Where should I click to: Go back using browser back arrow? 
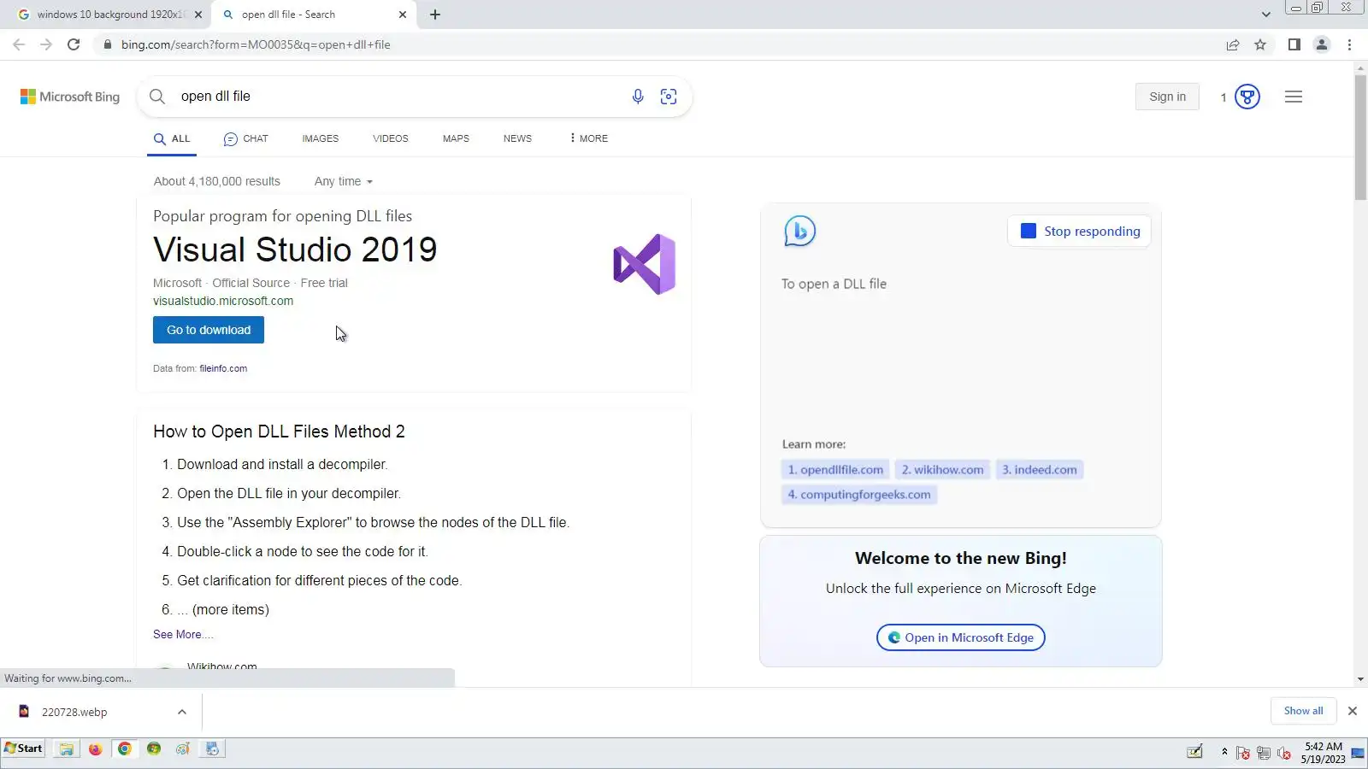click(x=19, y=44)
